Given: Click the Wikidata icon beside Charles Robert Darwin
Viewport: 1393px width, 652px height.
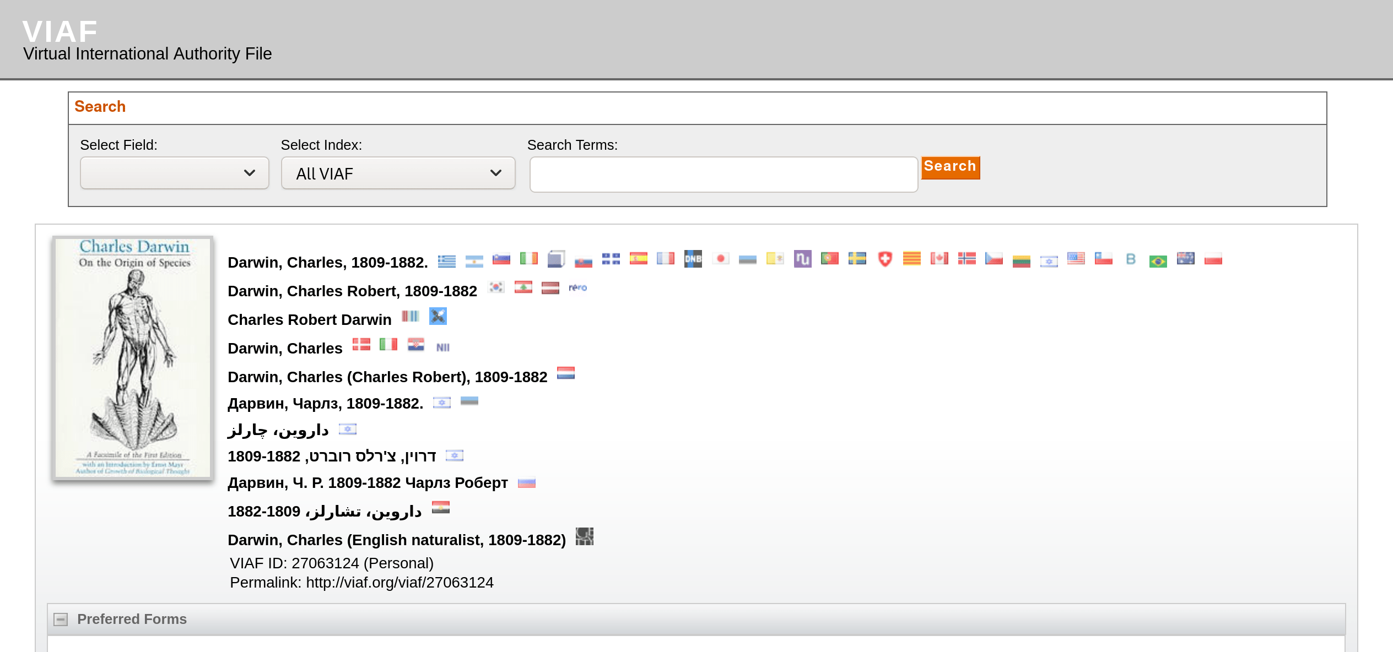Looking at the screenshot, I should pyautogui.click(x=438, y=316).
